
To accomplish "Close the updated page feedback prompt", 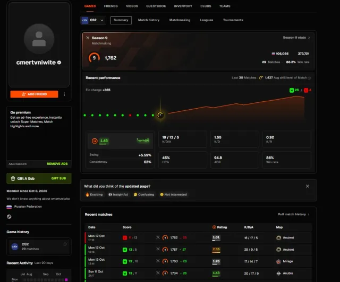I will click(308, 187).
